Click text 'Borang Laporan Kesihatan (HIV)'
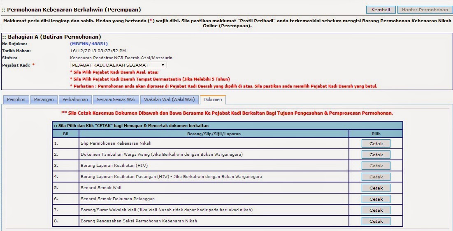 pos(114,166)
